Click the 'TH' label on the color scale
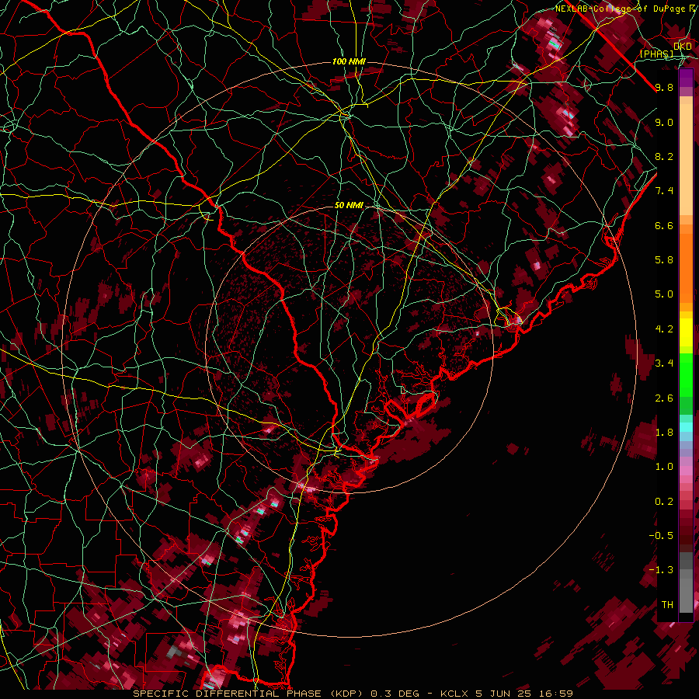 [x=667, y=605]
